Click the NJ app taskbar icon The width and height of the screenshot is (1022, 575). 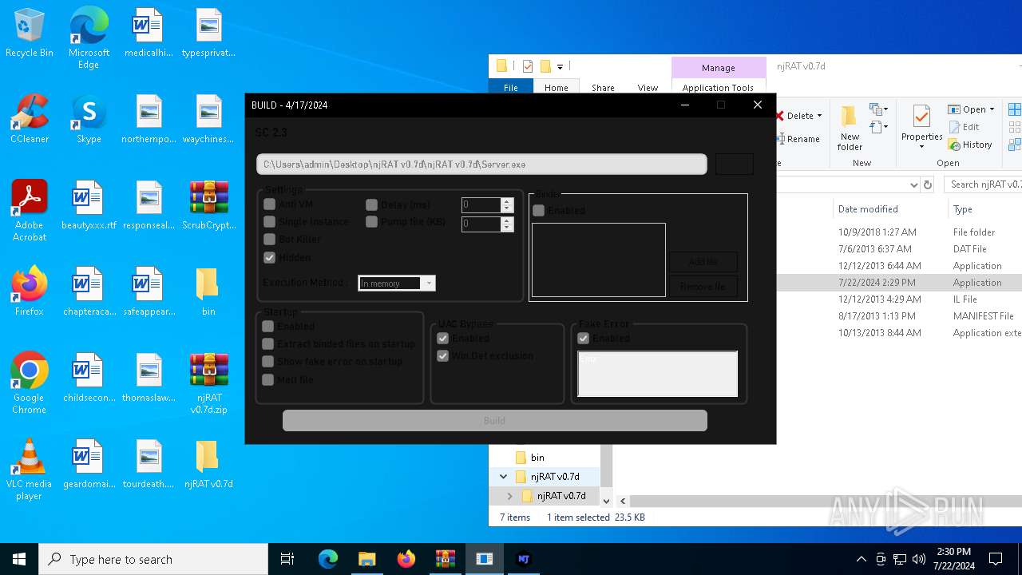click(x=524, y=559)
